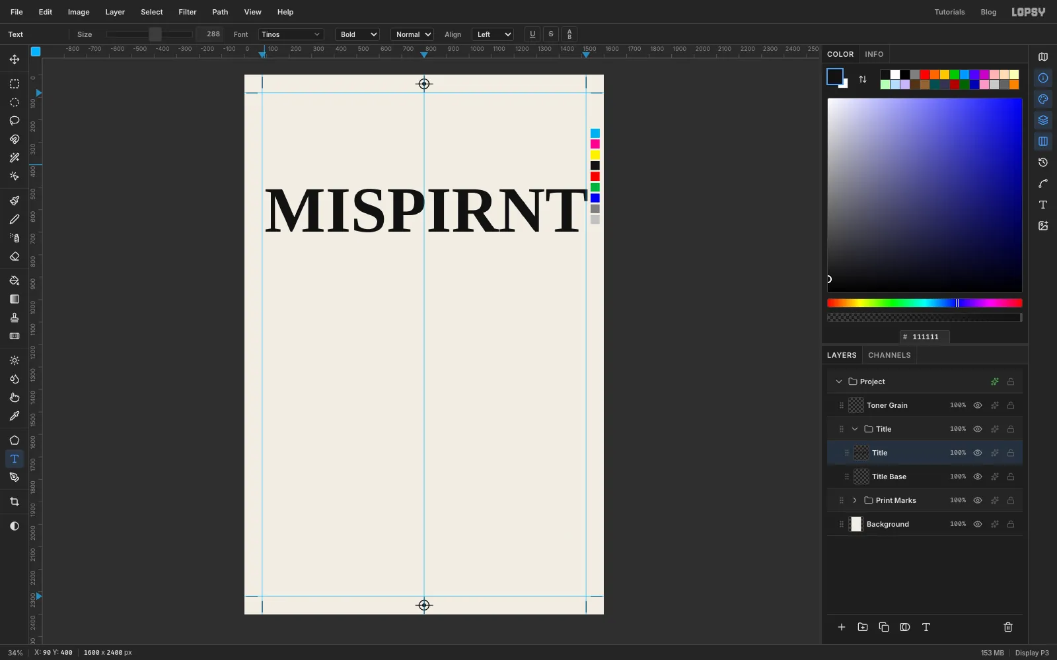Open the Blog link
Image resolution: width=1057 pixels, height=660 pixels.
(988, 12)
